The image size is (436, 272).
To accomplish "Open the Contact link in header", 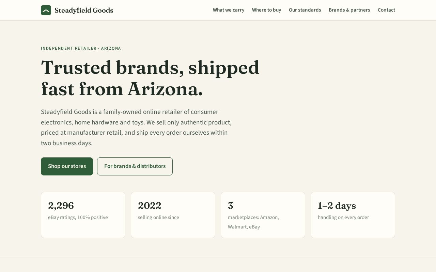I will click(x=386, y=10).
